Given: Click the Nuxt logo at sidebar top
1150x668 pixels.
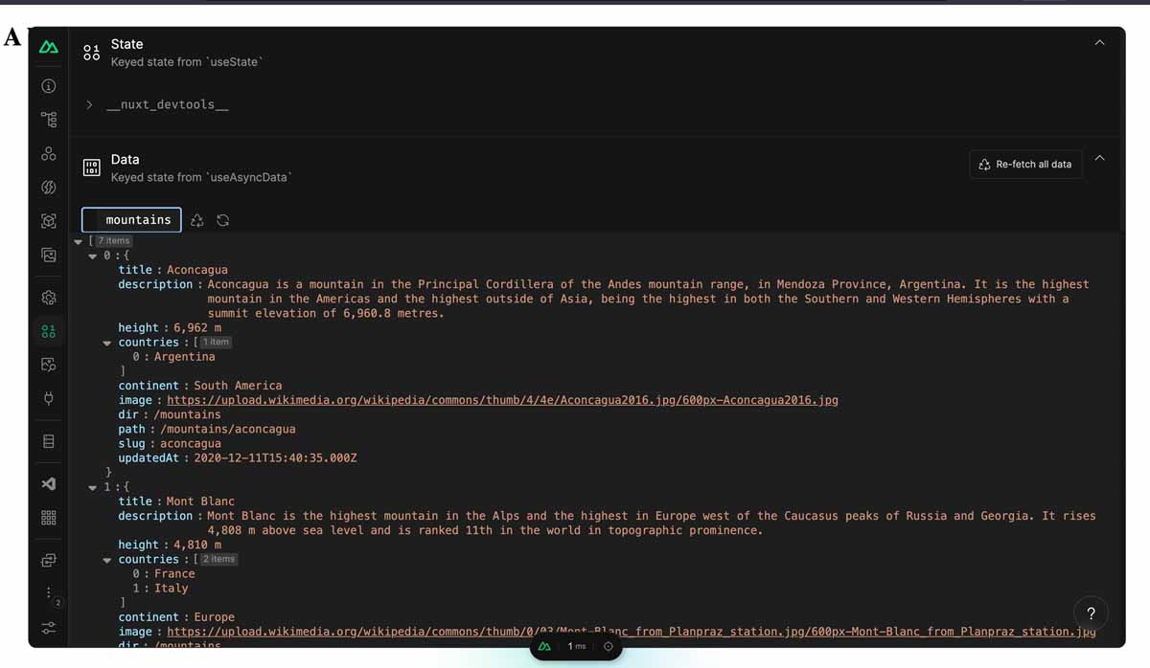Looking at the screenshot, I should pos(48,45).
